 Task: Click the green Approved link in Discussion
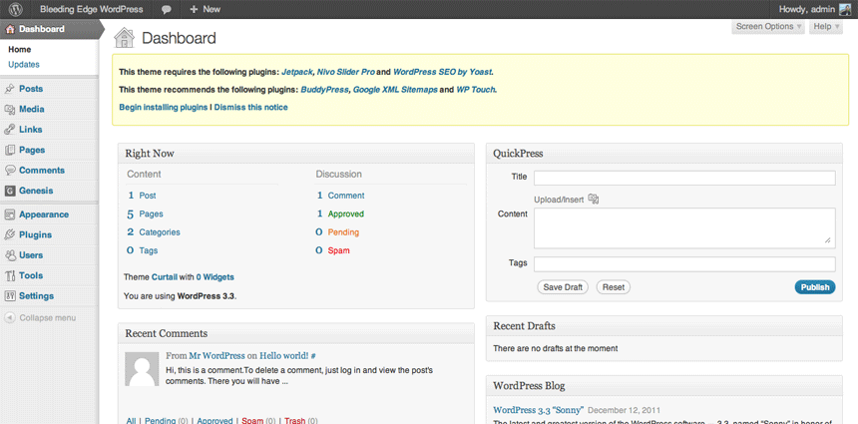tap(346, 213)
